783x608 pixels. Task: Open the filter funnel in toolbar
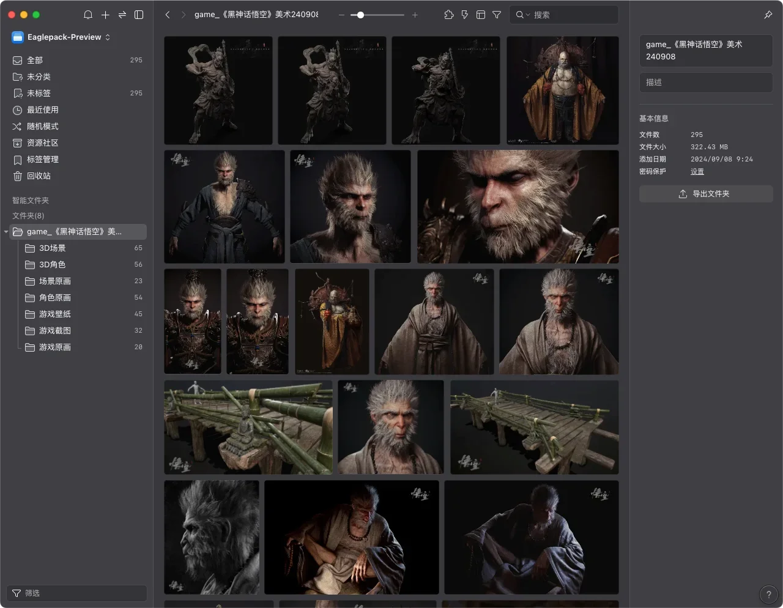pos(497,15)
